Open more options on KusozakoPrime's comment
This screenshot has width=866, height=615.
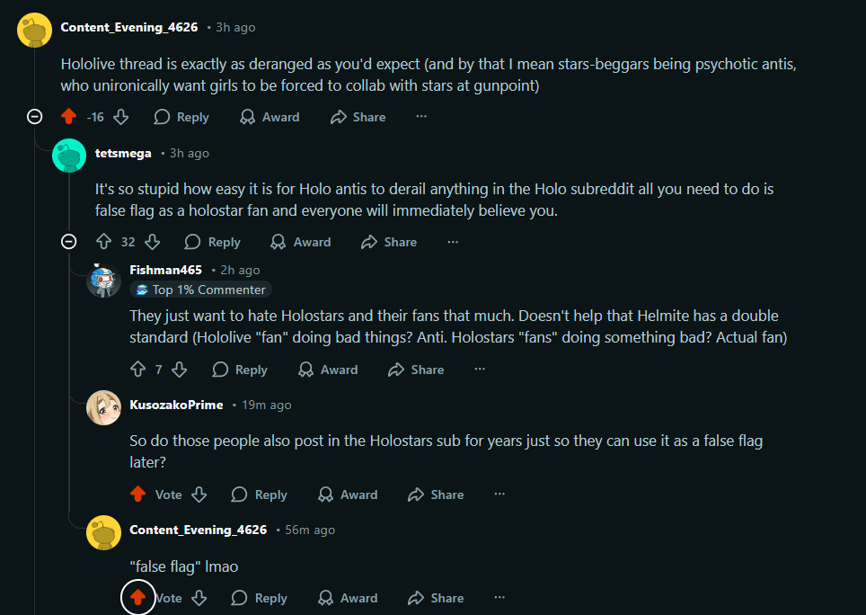(499, 494)
